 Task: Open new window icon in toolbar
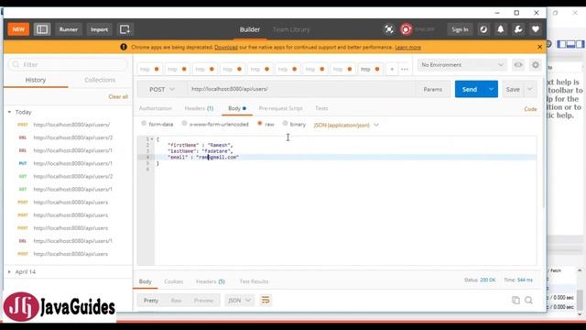(125, 29)
